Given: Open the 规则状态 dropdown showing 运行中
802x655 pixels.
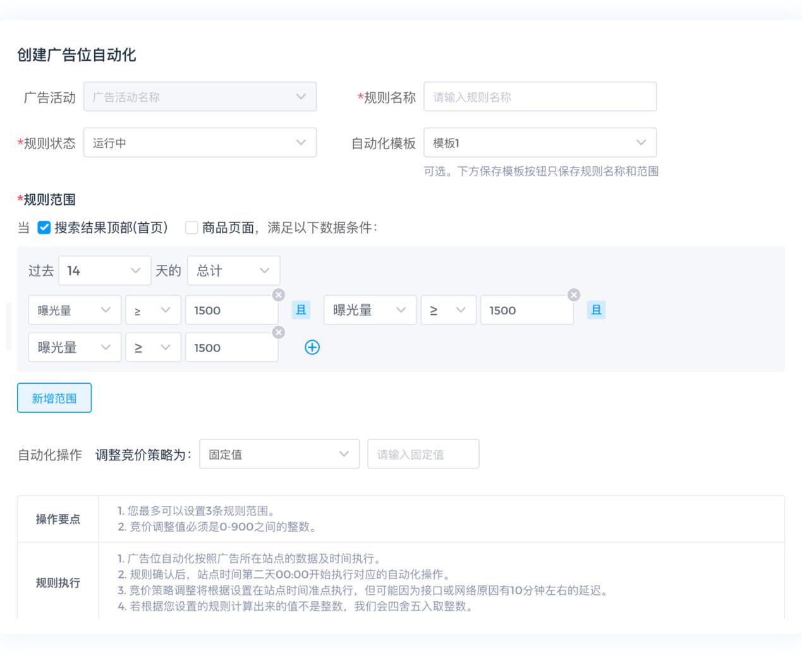Looking at the screenshot, I should [x=200, y=143].
